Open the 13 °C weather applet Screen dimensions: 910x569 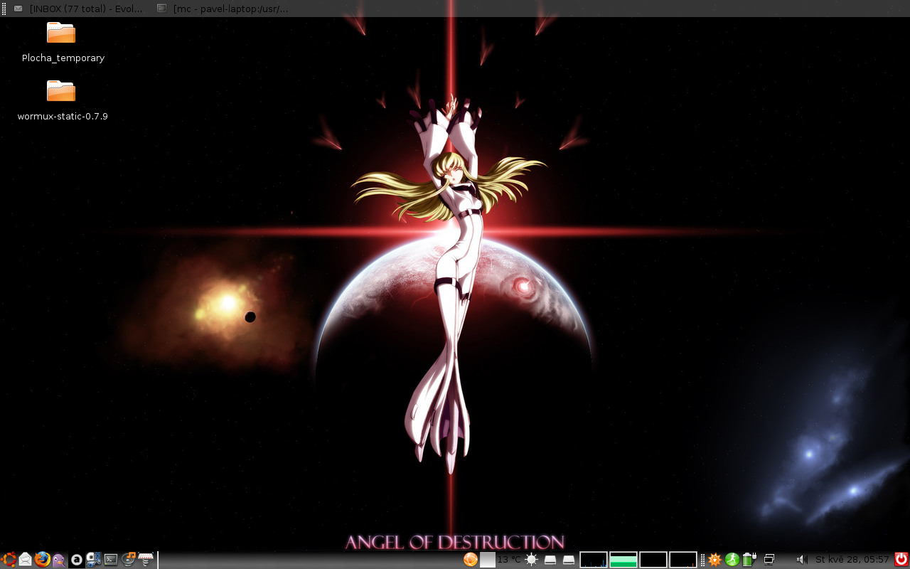tap(509, 560)
